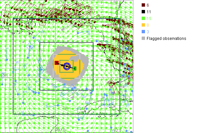Click the -87.0 longitude label at top

point(60,2)
